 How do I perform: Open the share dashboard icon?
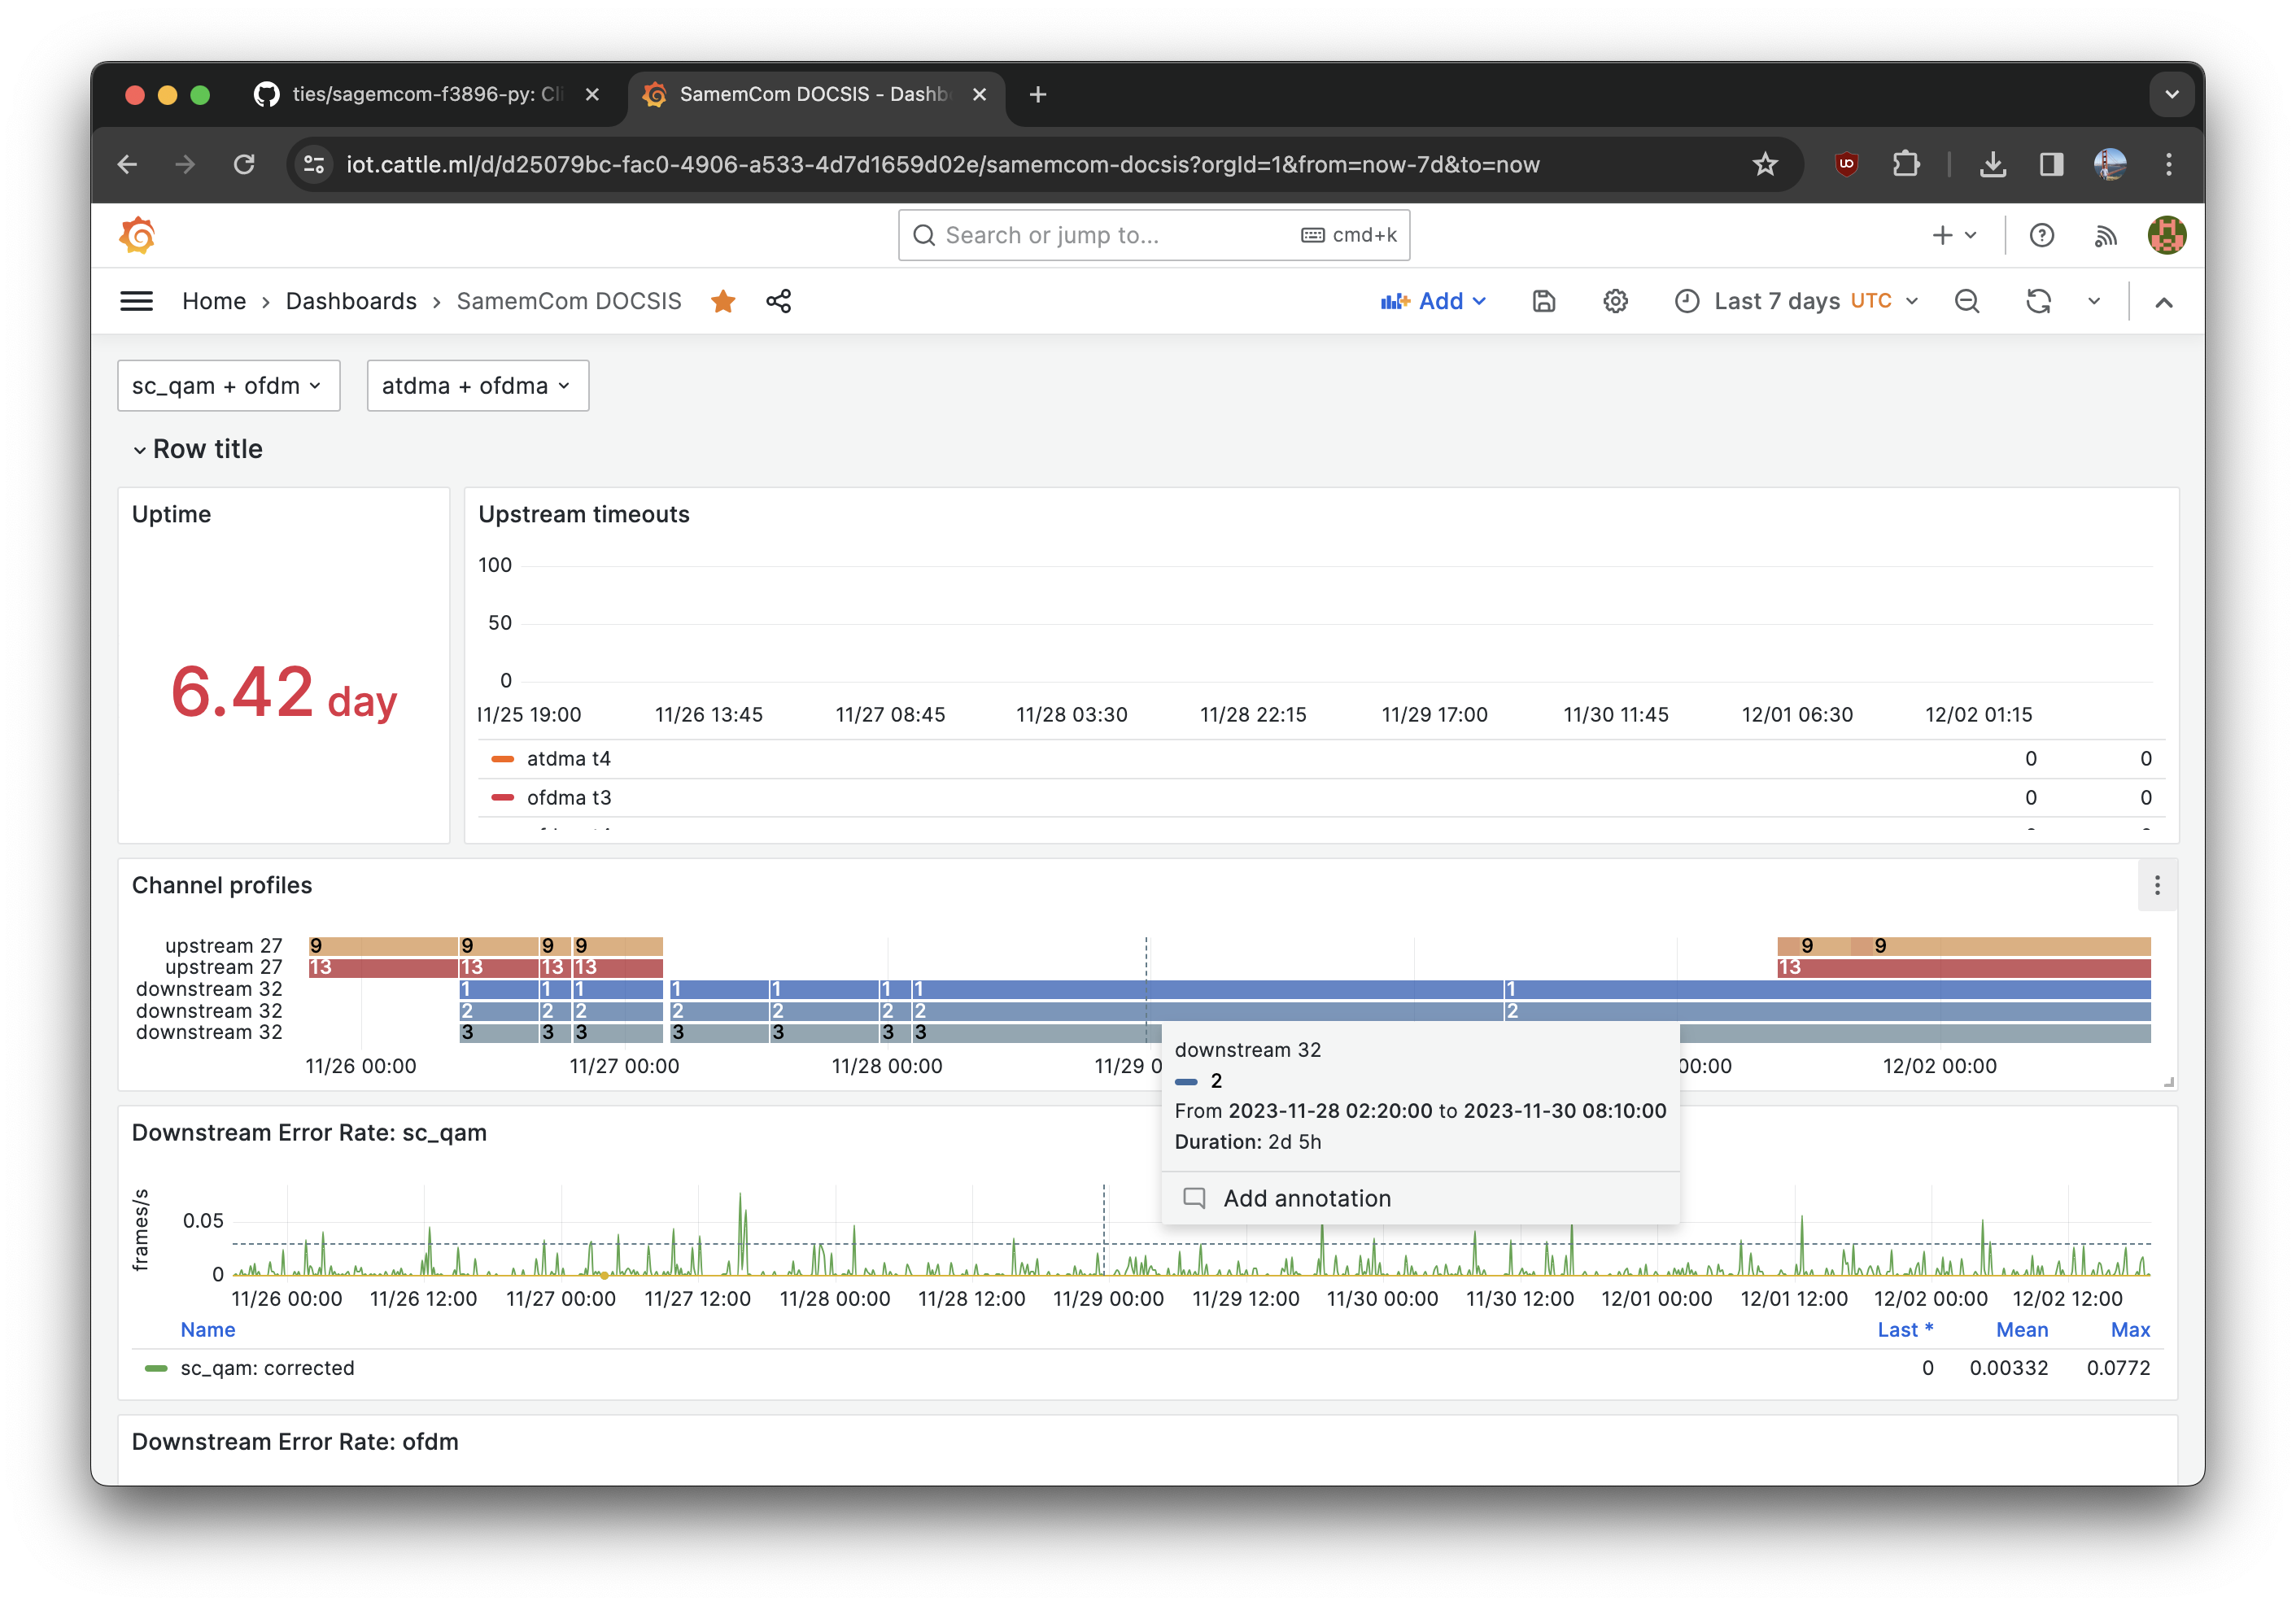[x=779, y=301]
